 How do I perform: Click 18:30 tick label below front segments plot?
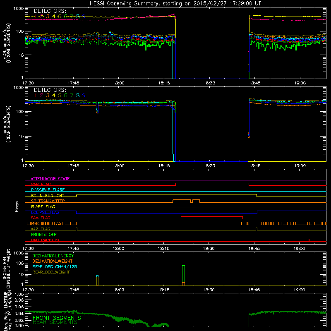click(209, 83)
